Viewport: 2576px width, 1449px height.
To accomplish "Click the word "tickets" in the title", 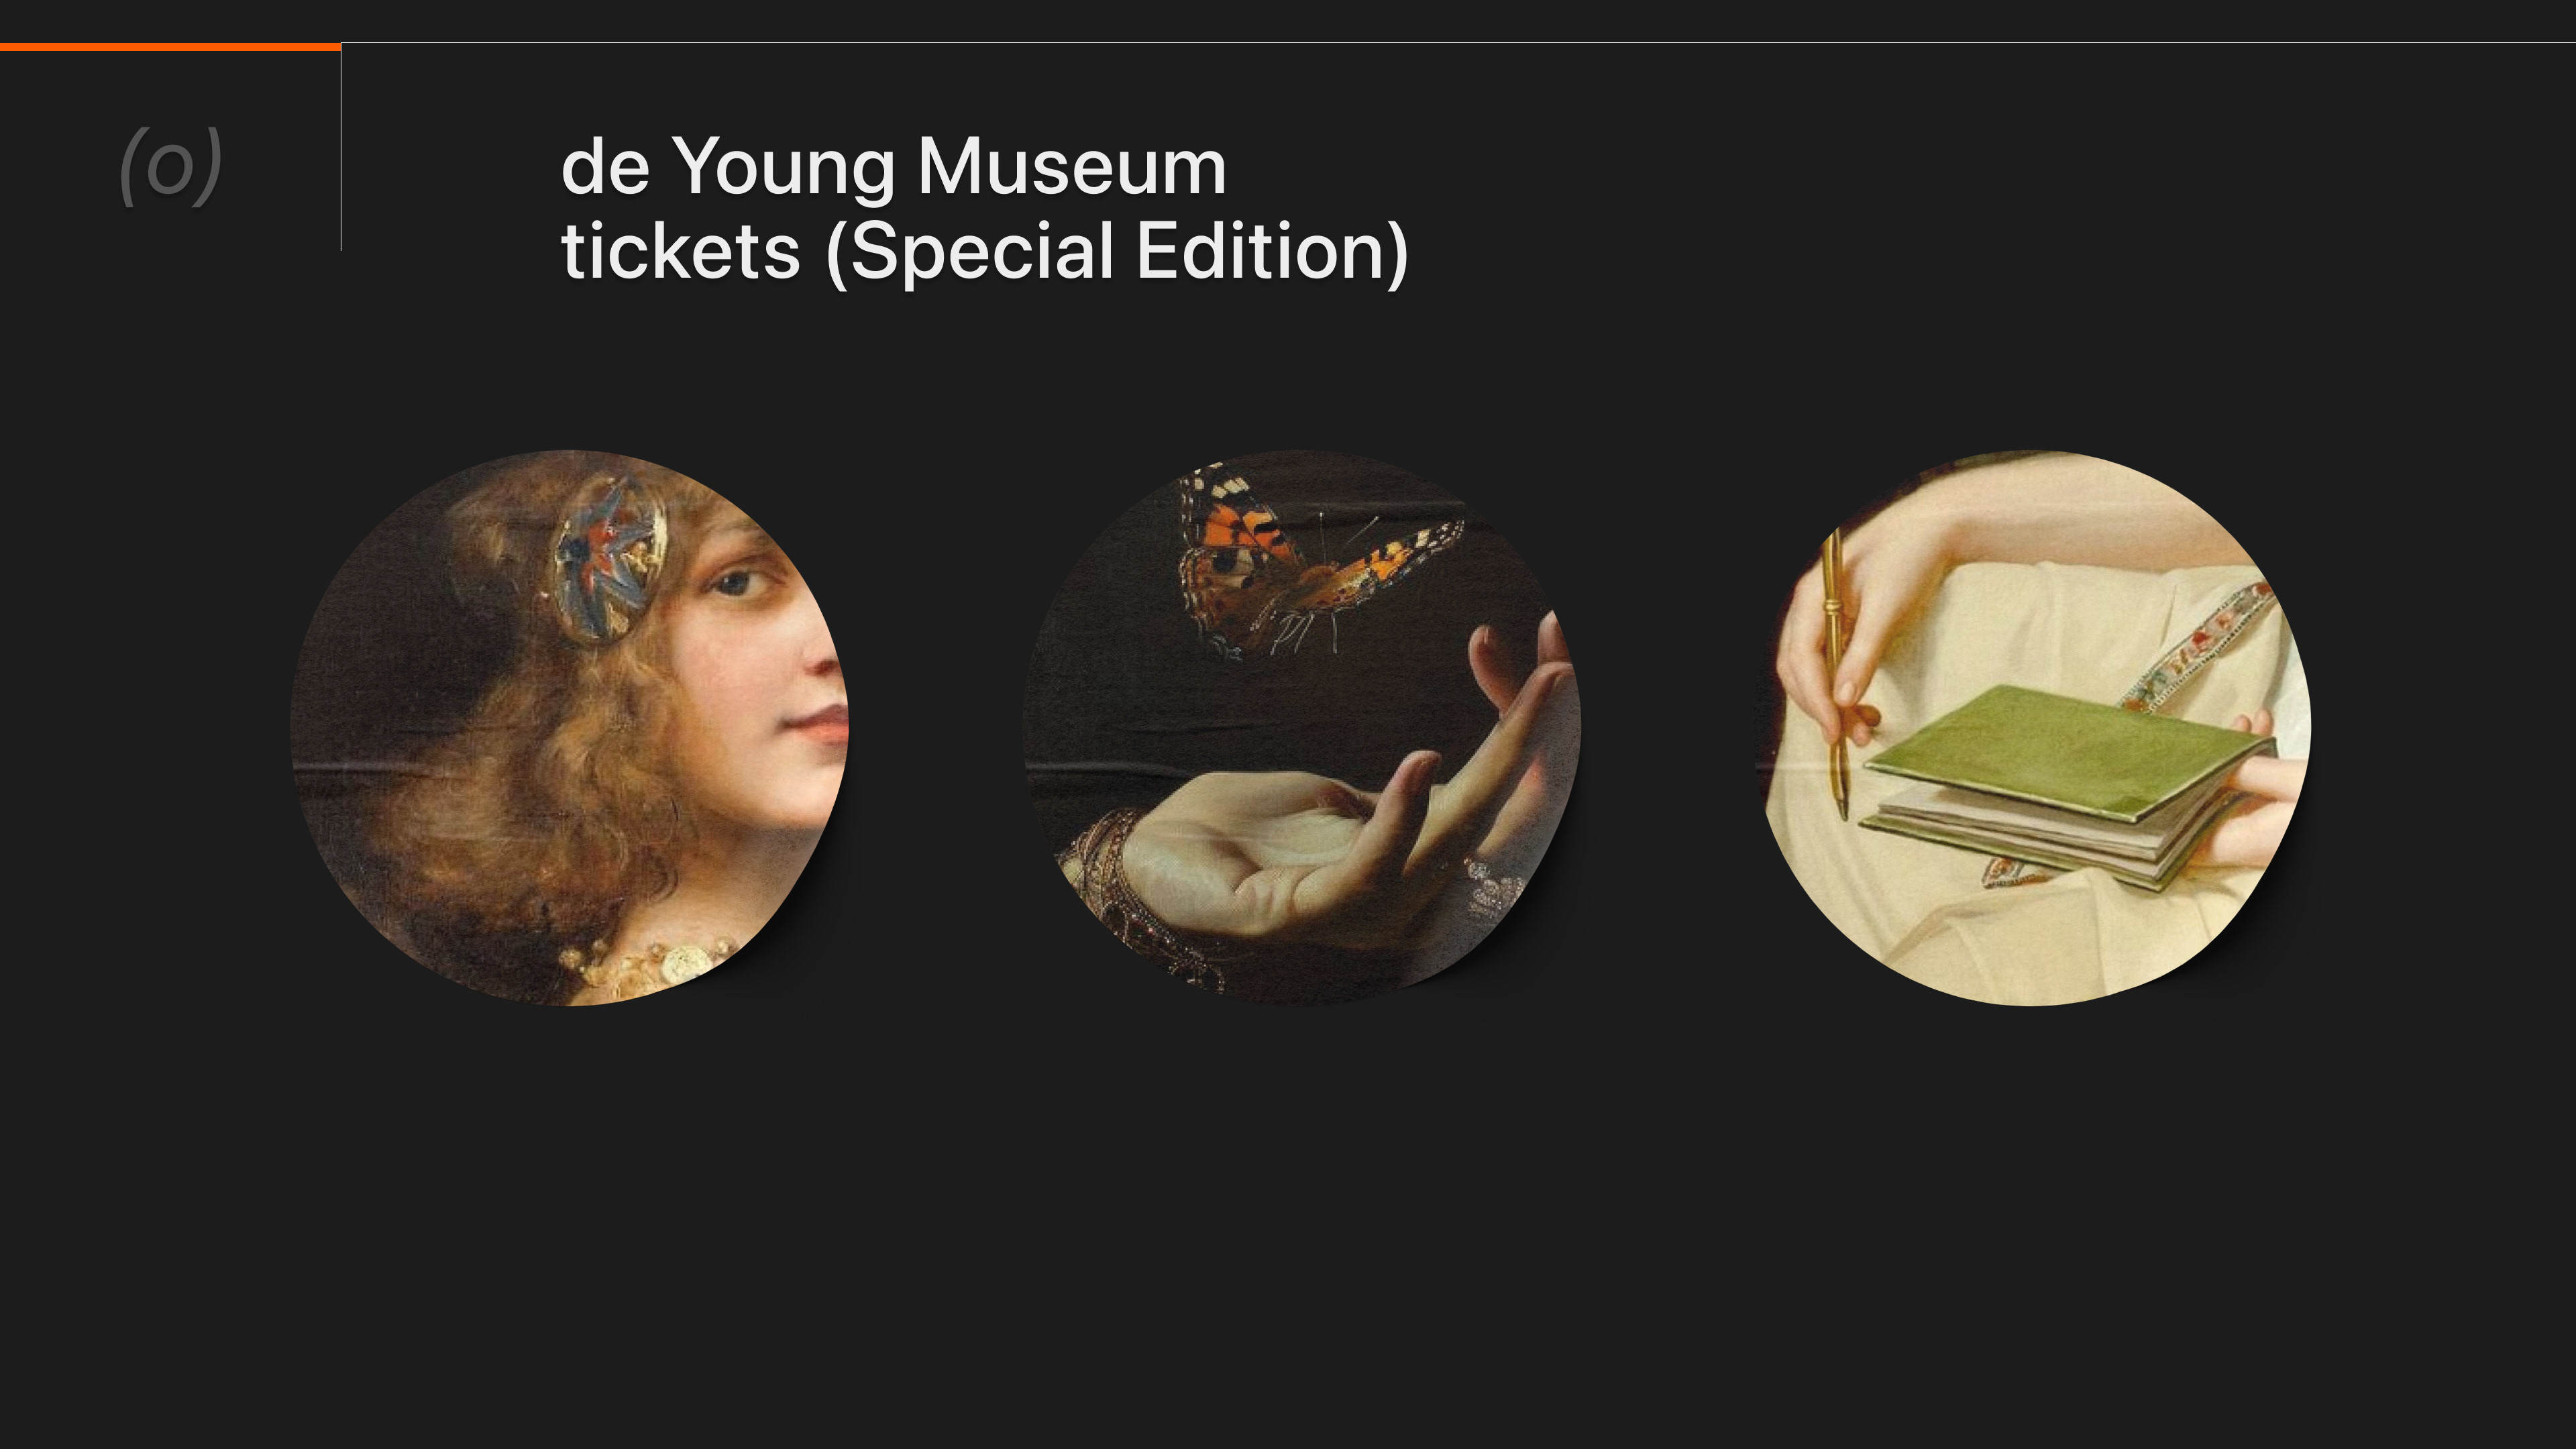I will click(x=681, y=251).
